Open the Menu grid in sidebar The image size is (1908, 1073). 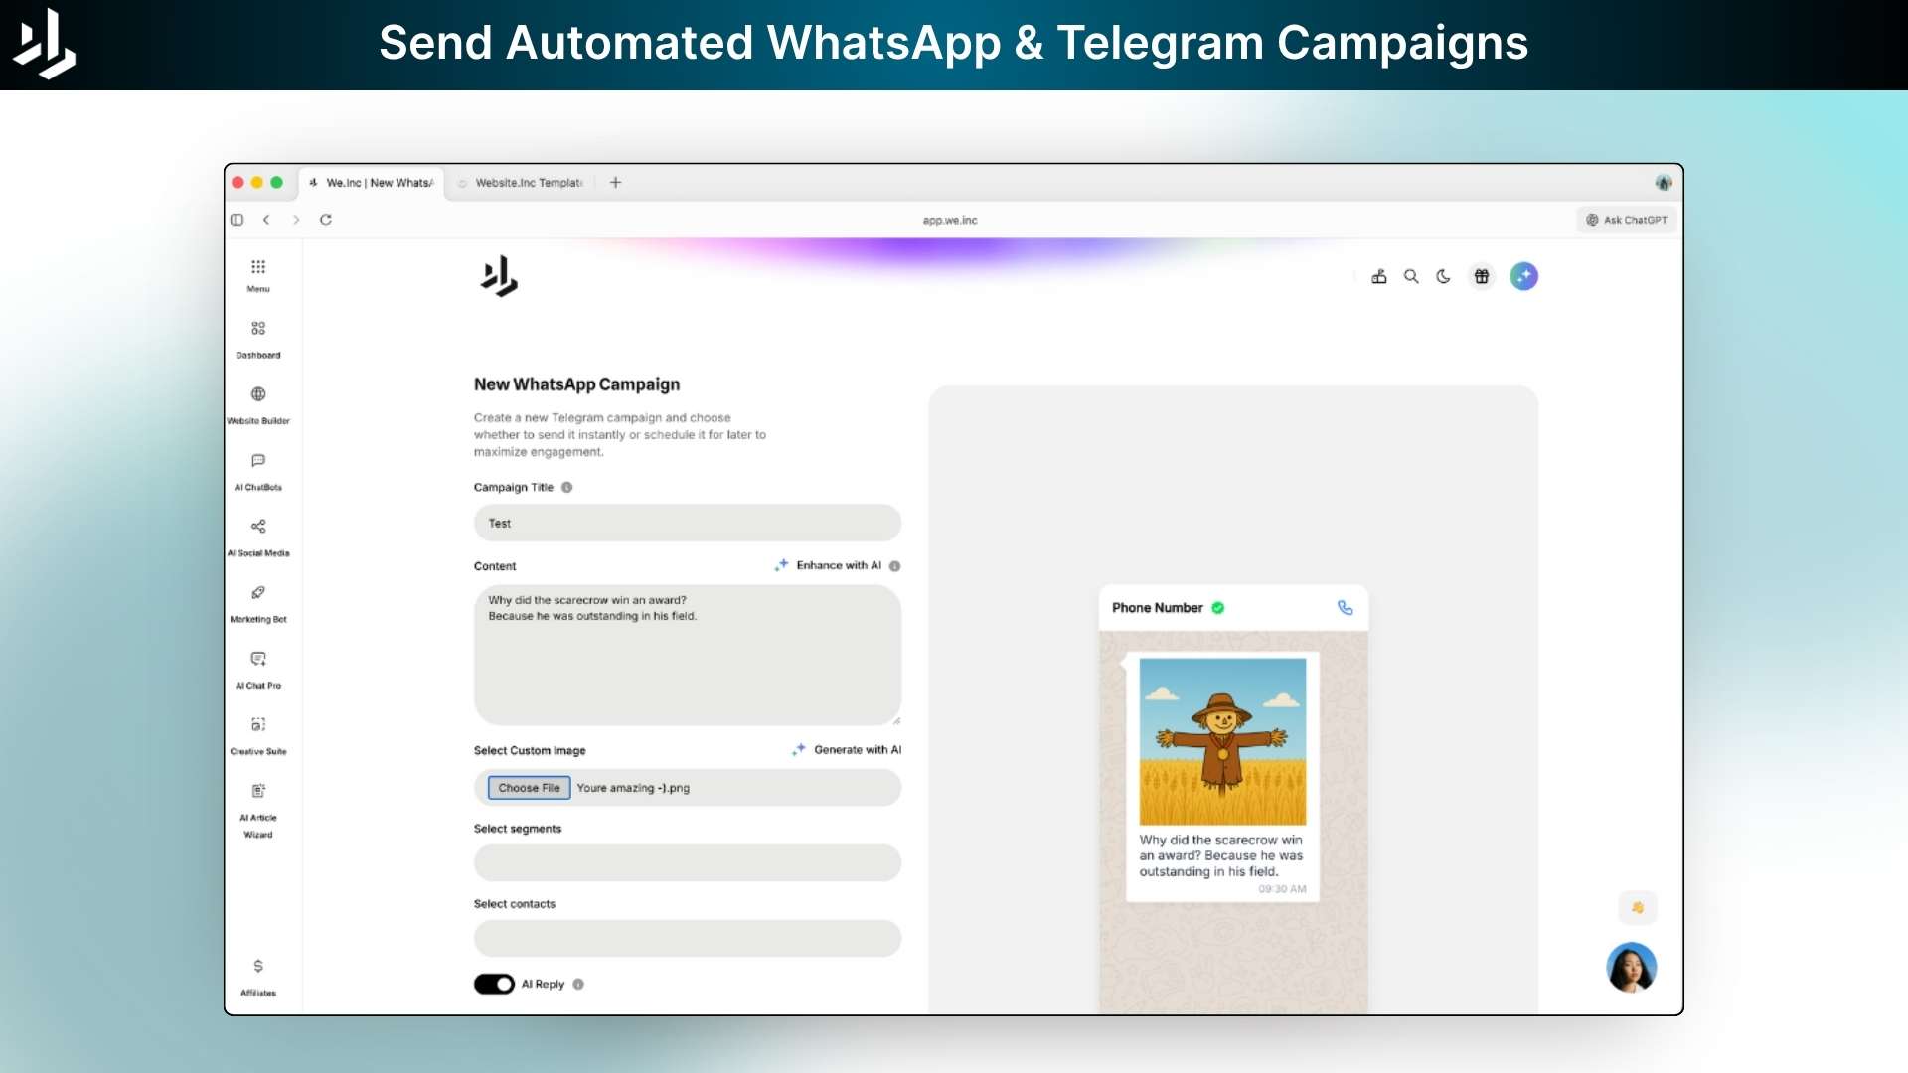[x=258, y=268]
